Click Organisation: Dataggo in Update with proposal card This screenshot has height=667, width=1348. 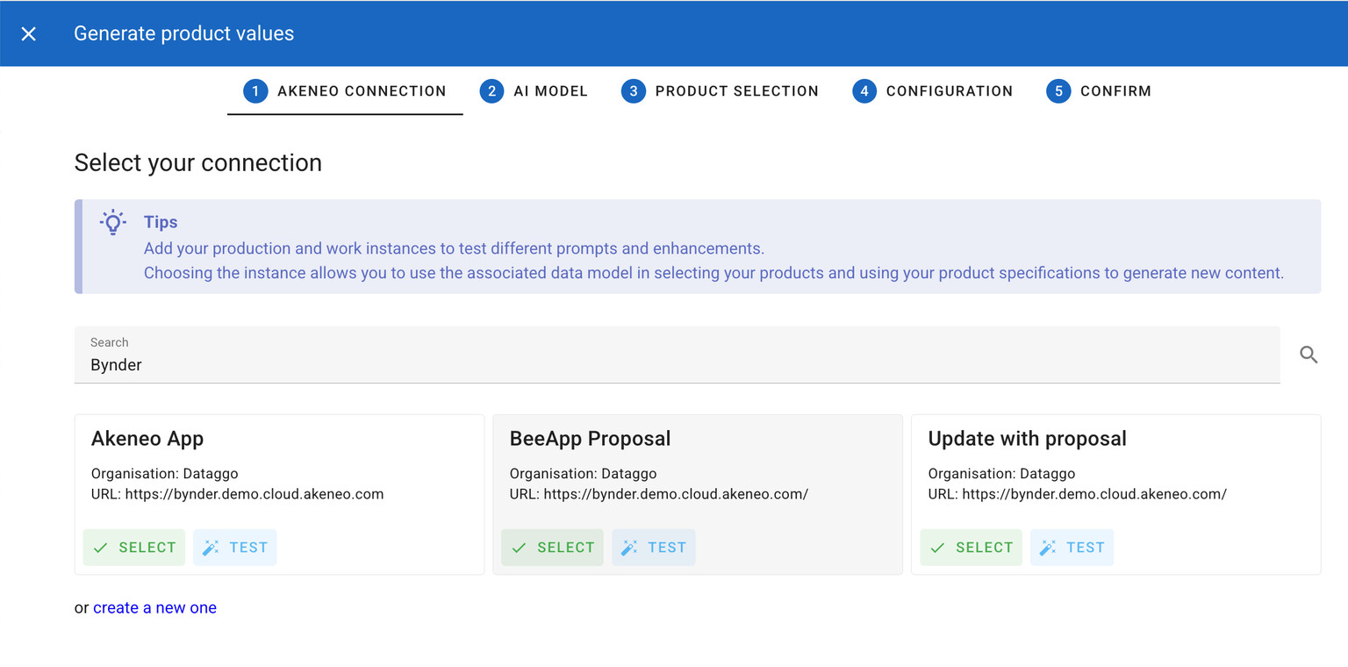coord(1002,474)
